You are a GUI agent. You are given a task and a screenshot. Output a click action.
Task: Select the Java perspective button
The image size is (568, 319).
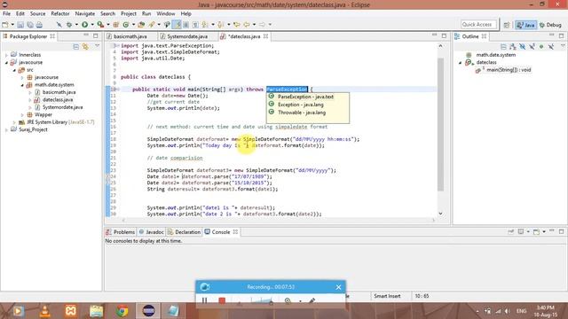click(x=526, y=25)
